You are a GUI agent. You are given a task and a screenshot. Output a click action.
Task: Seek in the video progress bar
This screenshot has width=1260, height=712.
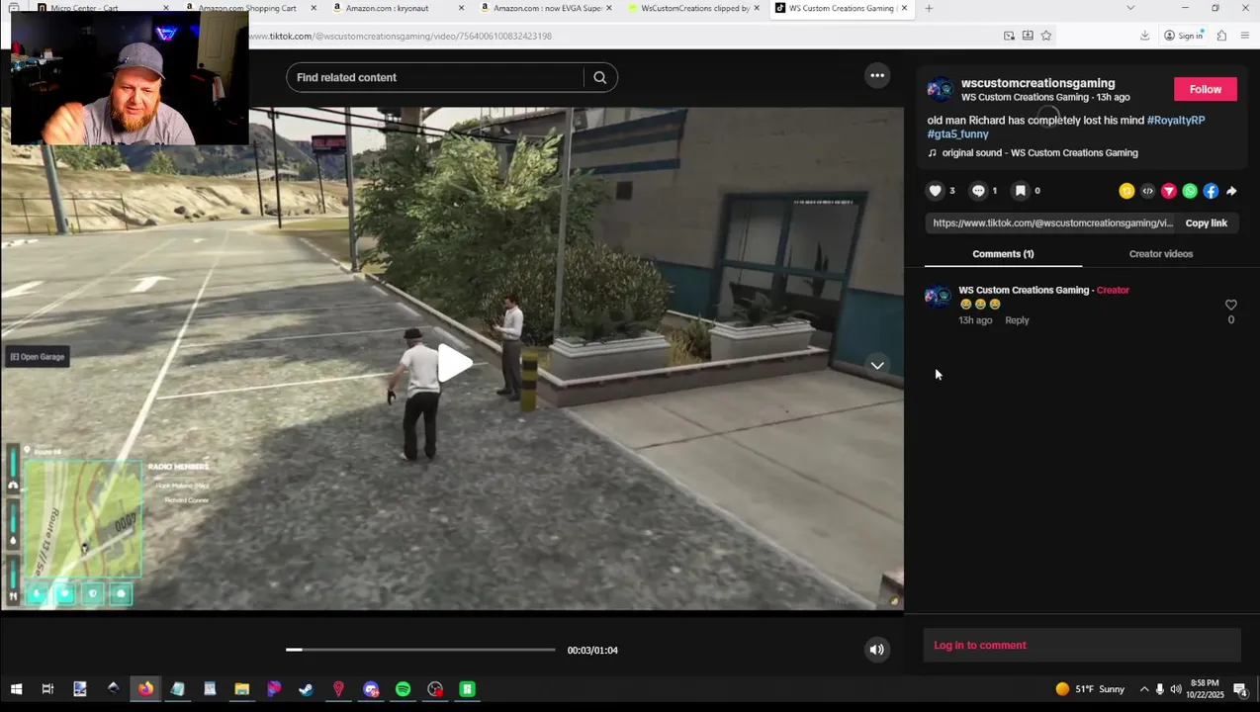[x=420, y=650]
